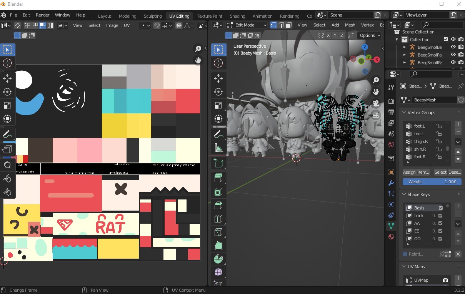Open the UV pivot point dropdown
This screenshot has height=294, width=465.
pos(145,25)
